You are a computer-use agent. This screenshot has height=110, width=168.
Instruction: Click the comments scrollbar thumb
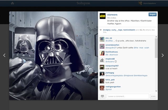(156, 48)
